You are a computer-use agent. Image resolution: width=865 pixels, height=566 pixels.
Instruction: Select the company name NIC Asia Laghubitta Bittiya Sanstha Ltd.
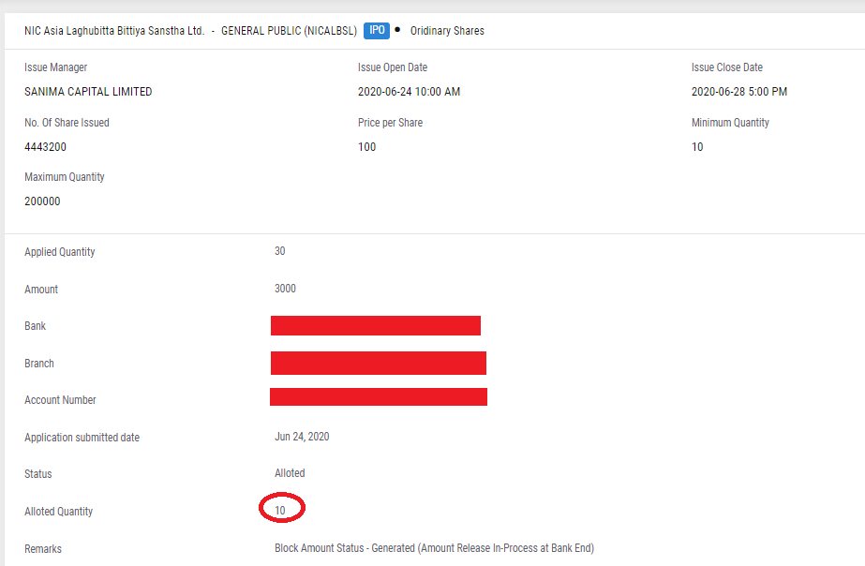click(114, 31)
